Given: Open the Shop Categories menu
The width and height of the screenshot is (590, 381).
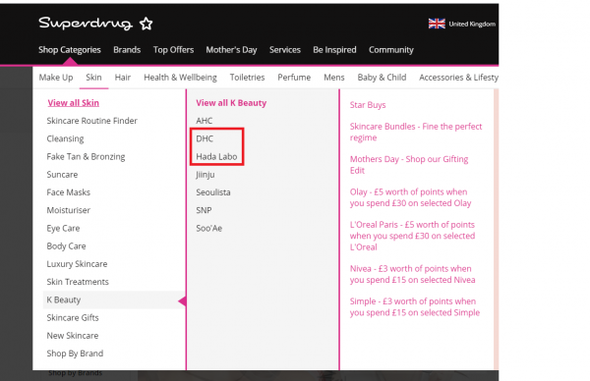Looking at the screenshot, I should (x=70, y=50).
